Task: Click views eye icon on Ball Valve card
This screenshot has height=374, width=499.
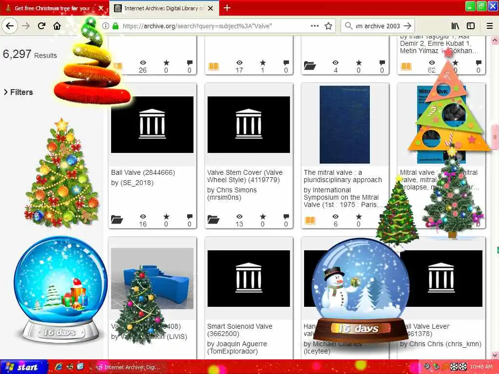Action: click(143, 217)
